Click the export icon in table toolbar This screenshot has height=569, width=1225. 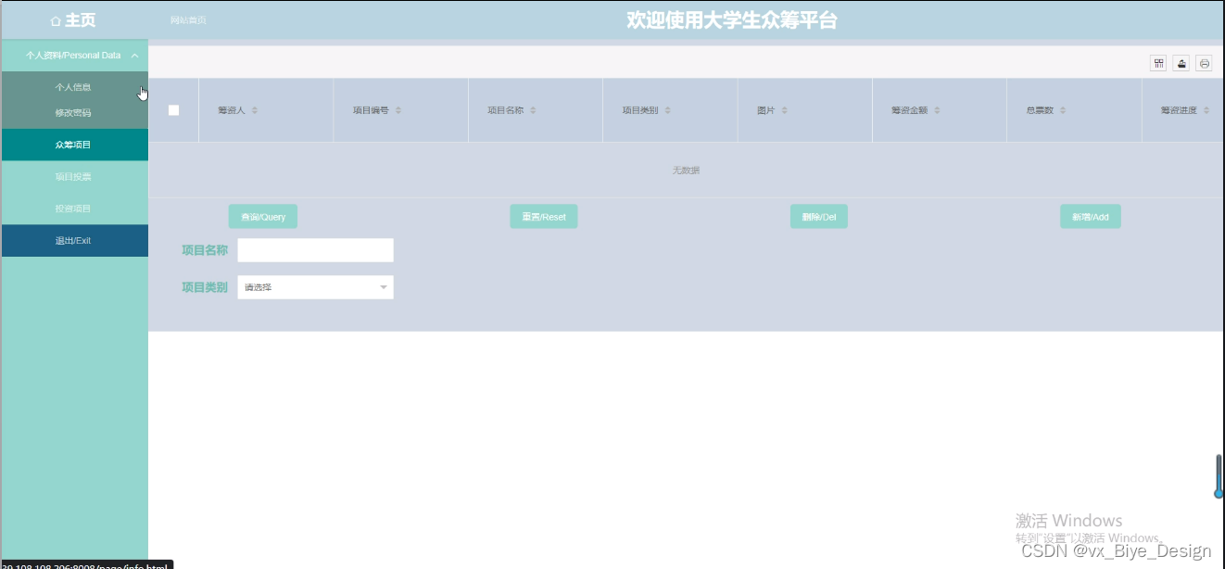pos(1181,63)
